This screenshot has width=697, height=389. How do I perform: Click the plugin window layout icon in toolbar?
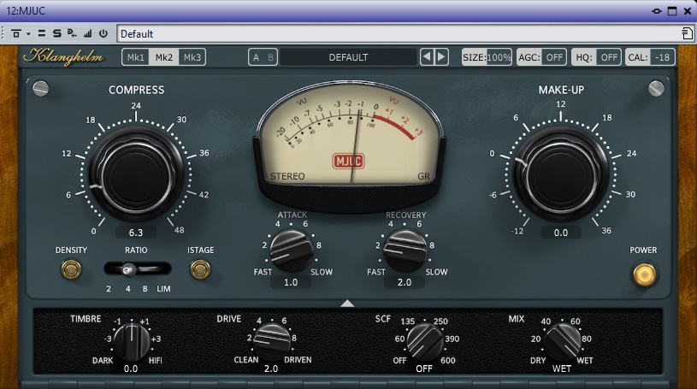(x=16, y=33)
